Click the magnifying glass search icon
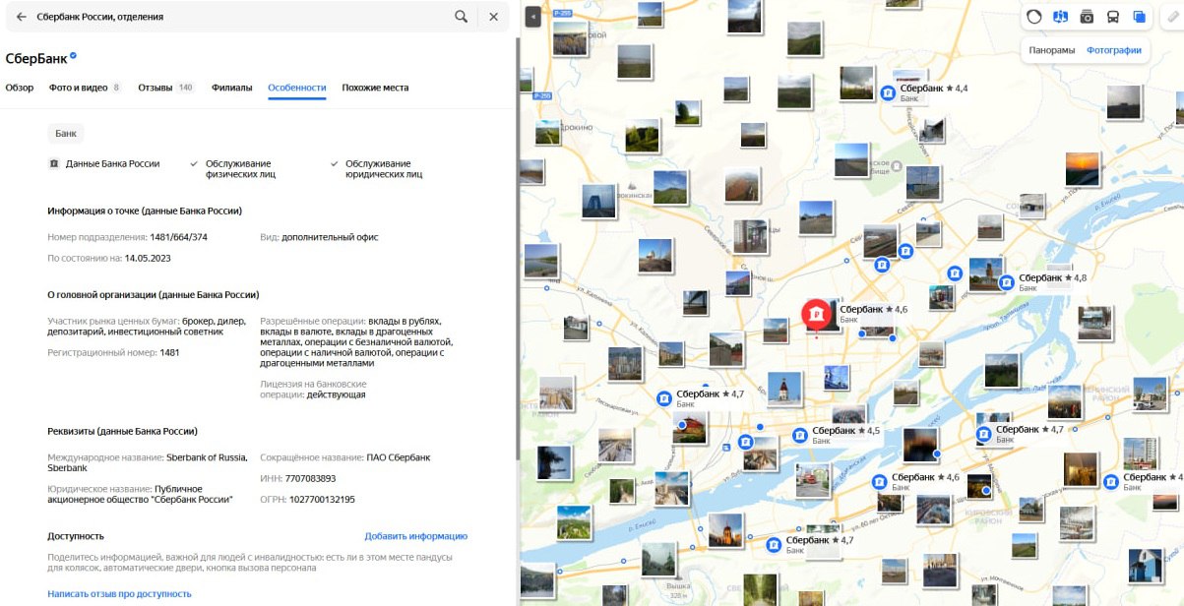The image size is (1184, 606). coord(461,17)
